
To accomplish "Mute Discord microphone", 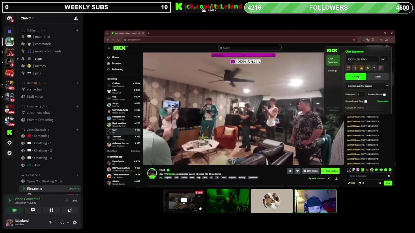I will coord(50,222).
